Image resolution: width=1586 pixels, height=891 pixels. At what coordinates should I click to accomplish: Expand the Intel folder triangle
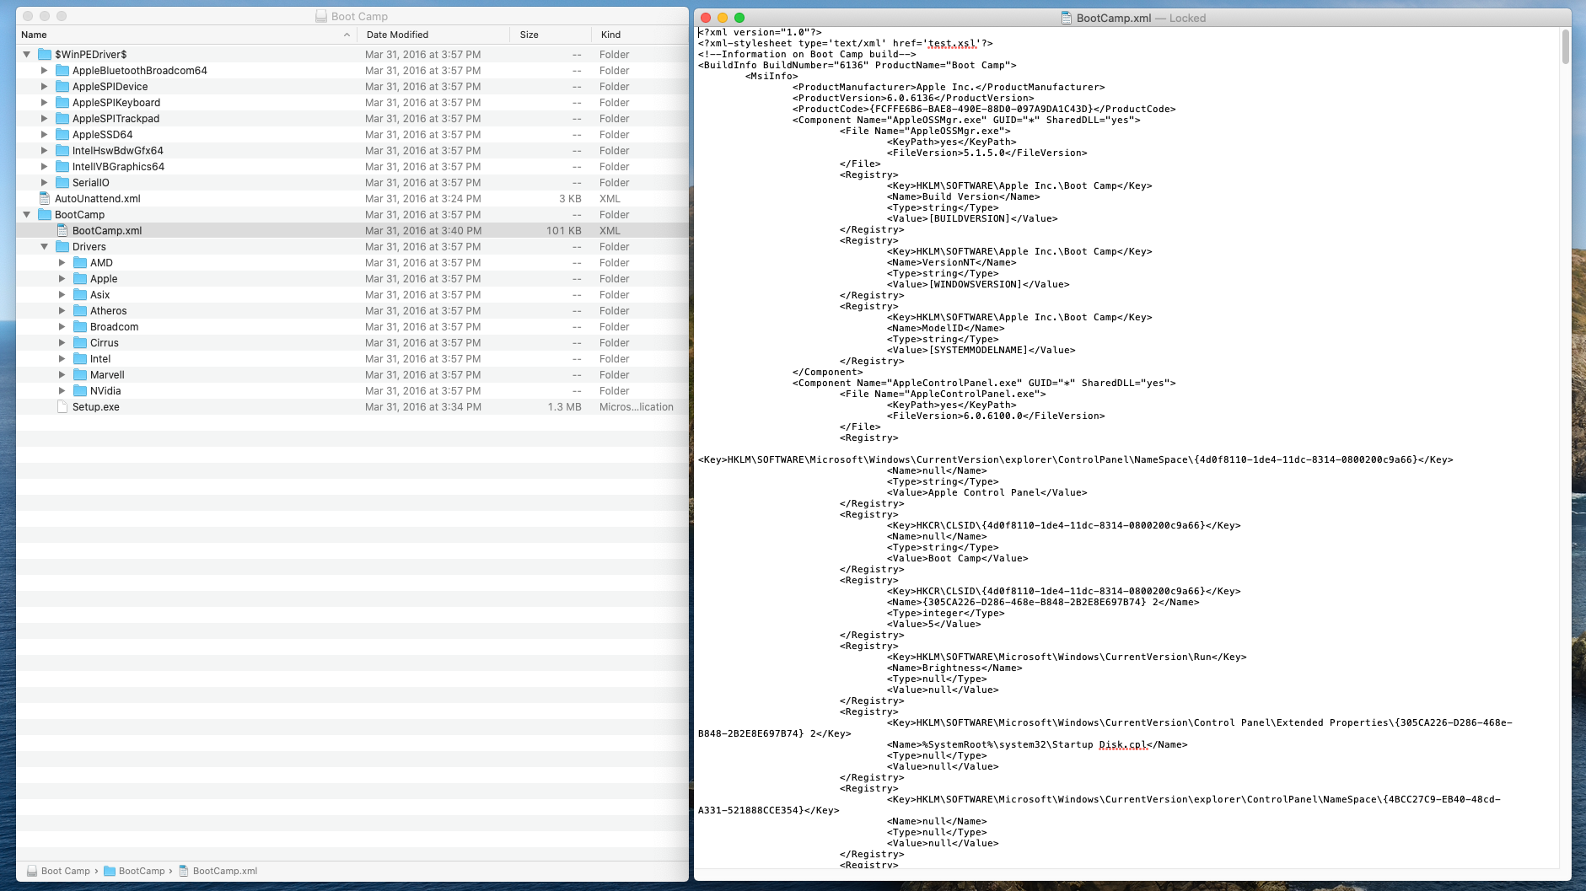62,359
